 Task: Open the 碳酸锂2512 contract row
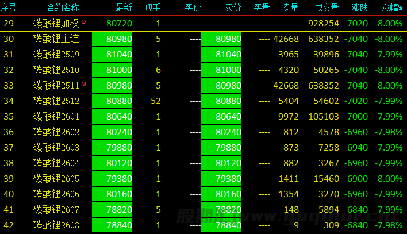(55, 101)
